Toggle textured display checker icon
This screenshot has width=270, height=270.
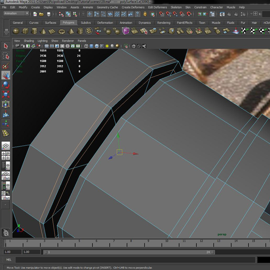pos(102,46)
